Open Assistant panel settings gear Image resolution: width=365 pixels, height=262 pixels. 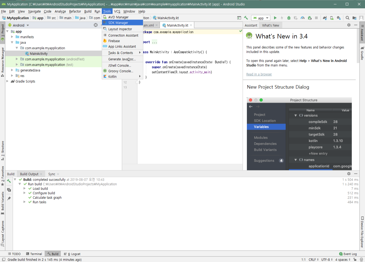point(349,25)
